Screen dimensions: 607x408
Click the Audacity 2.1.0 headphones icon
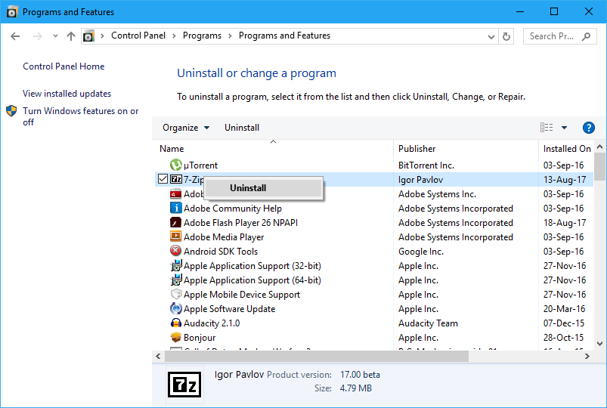[x=176, y=323]
